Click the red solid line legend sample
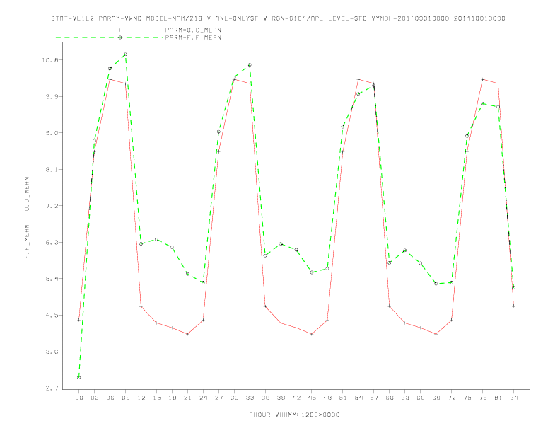This screenshot has height=433, width=560. point(110,30)
